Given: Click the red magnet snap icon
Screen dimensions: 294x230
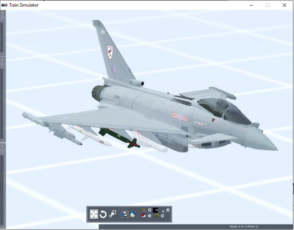Looking at the screenshot, I should tap(144, 216).
